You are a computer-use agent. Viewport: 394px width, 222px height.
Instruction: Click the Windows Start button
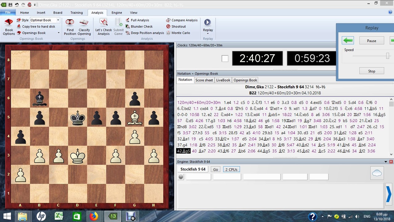(x=7, y=216)
